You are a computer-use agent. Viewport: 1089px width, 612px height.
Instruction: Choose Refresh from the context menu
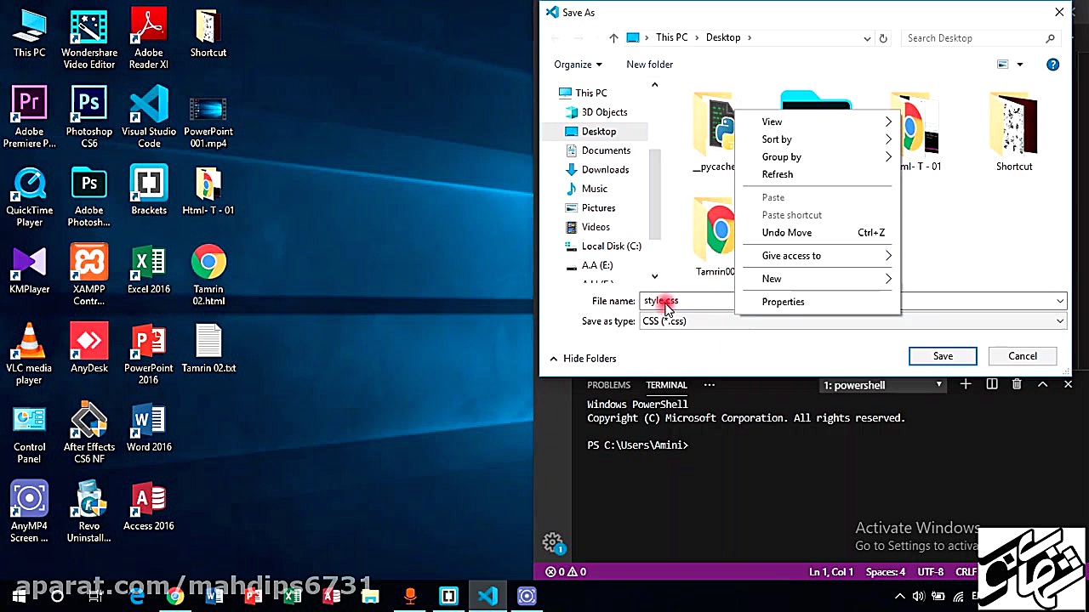(x=778, y=174)
